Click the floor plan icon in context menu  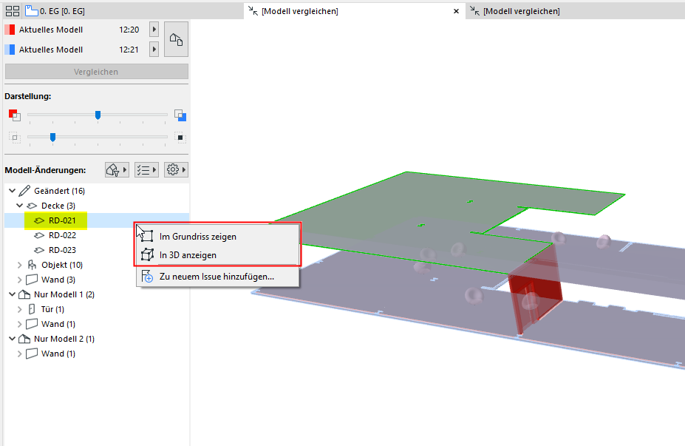pos(147,236)
